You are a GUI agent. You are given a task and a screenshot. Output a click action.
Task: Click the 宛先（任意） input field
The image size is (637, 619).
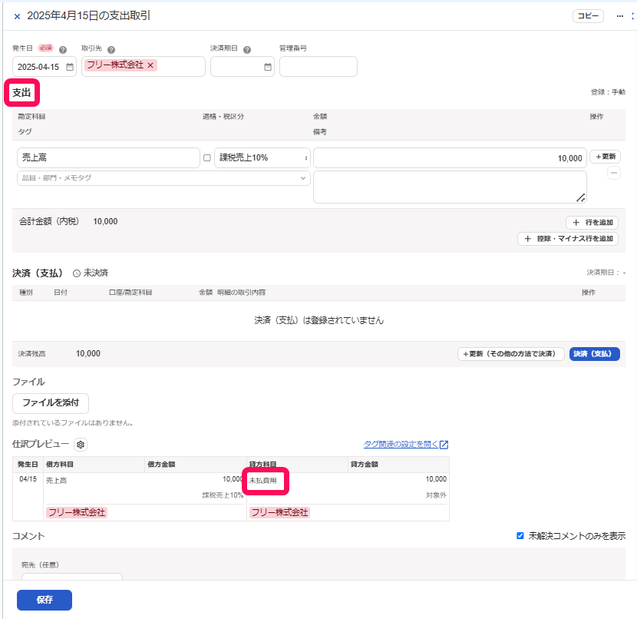72,577
